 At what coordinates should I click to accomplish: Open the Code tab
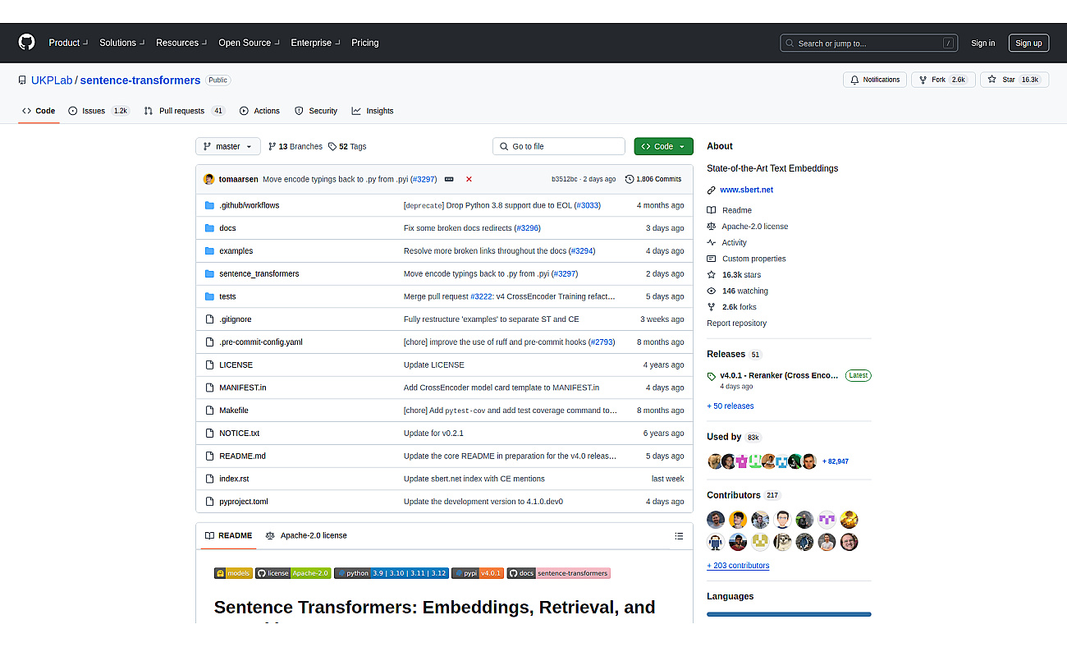39,111
